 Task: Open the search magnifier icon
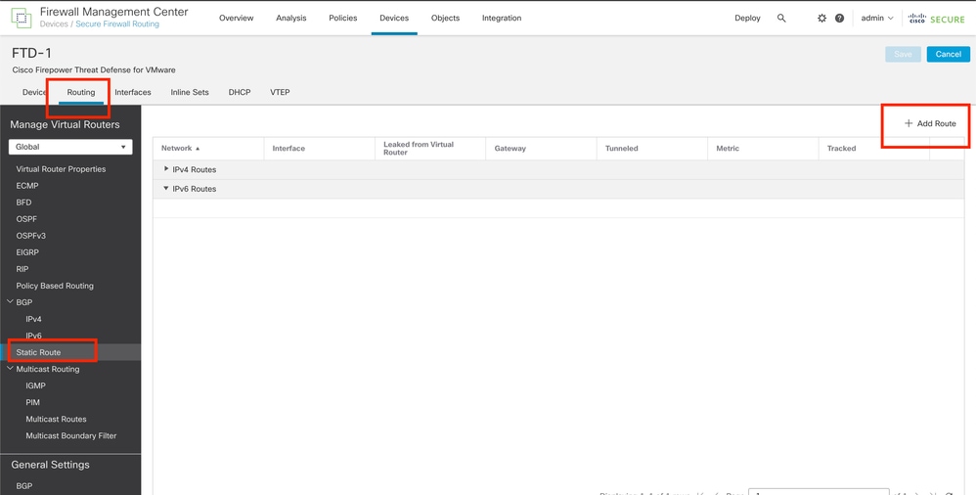(781, 18)
